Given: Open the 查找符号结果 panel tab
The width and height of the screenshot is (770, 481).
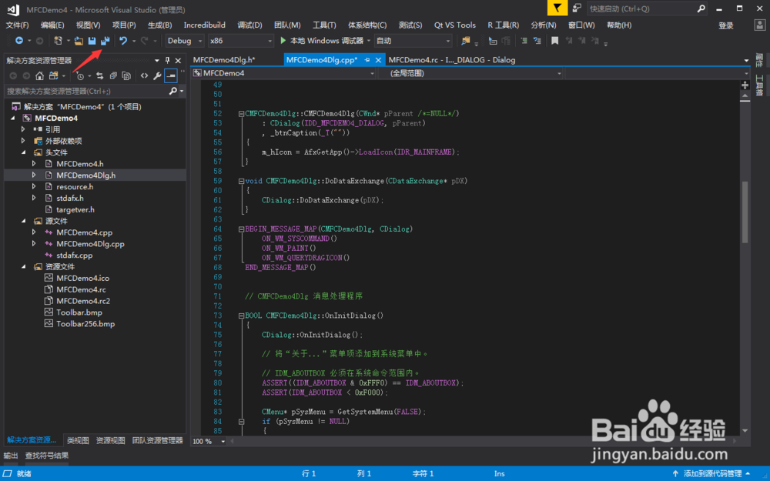Looking at the screenshot, I should click(x=47, y=456).
